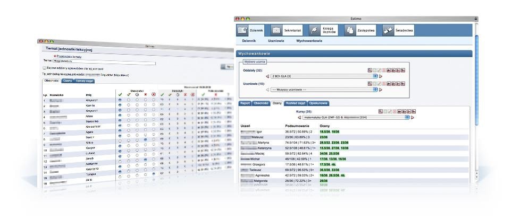Open the Wychowankowie submenu item
The image size is (521, 221).
309,41
